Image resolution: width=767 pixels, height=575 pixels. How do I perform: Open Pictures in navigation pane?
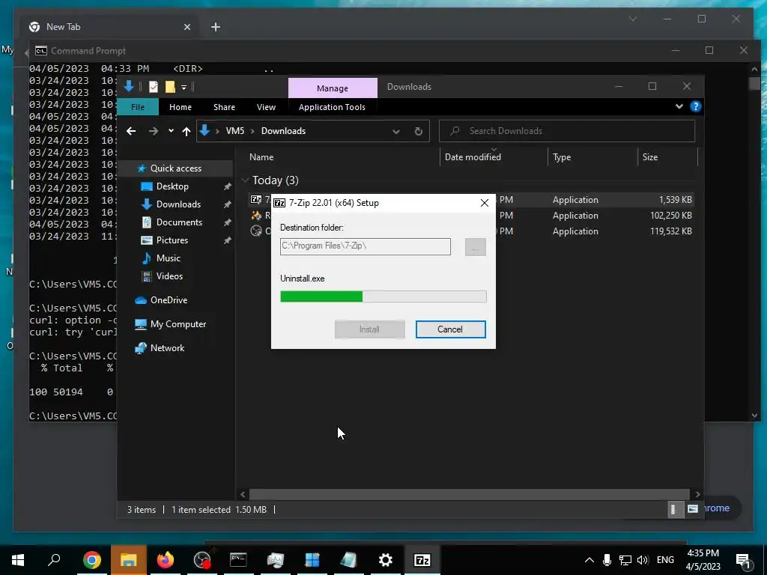(172, 240)
